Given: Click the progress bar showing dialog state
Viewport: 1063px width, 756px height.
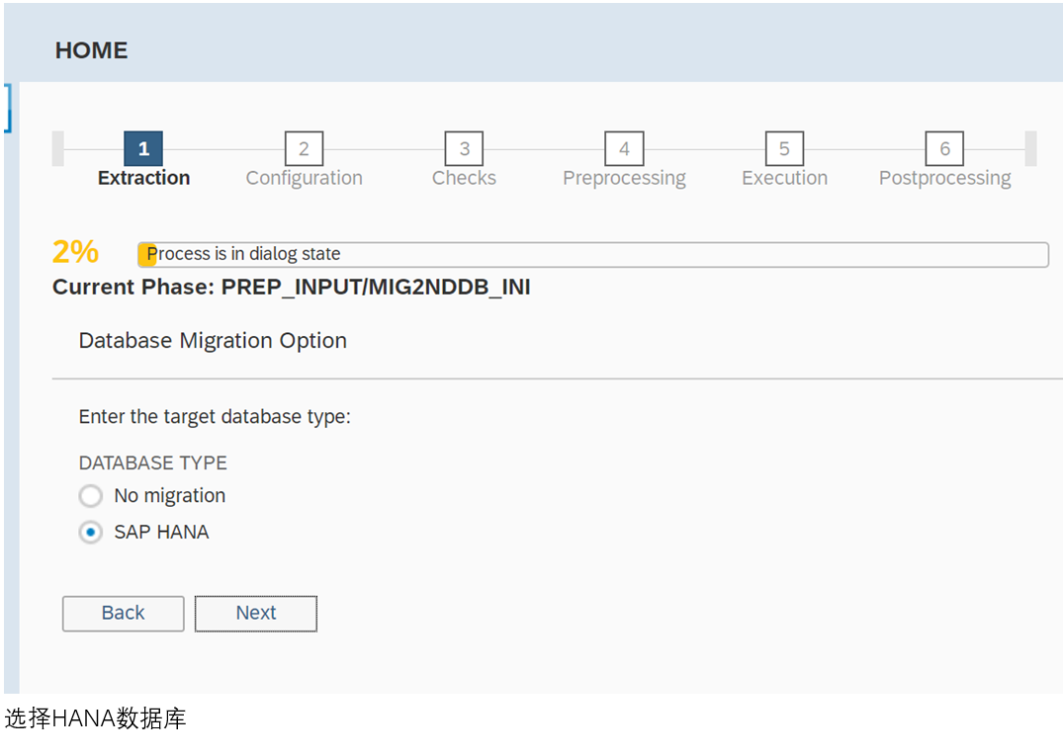Looking at the screenshot, I should [593, 255].
